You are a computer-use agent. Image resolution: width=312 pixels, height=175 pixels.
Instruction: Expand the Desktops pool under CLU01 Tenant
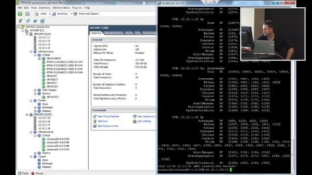[x=35, y=107]
